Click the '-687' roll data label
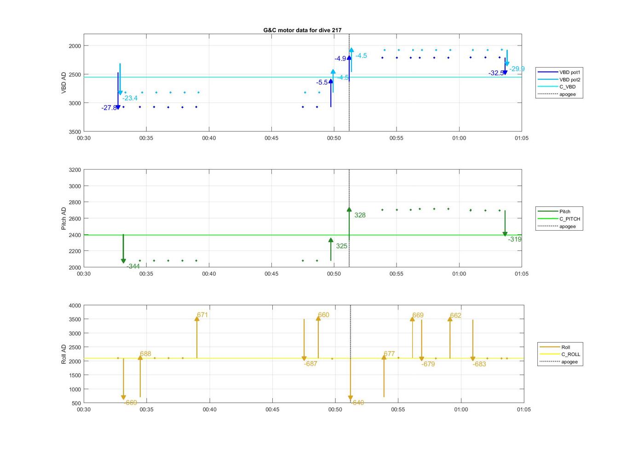The width and height of the screenshot is (644, 453). tap(310, 364)
